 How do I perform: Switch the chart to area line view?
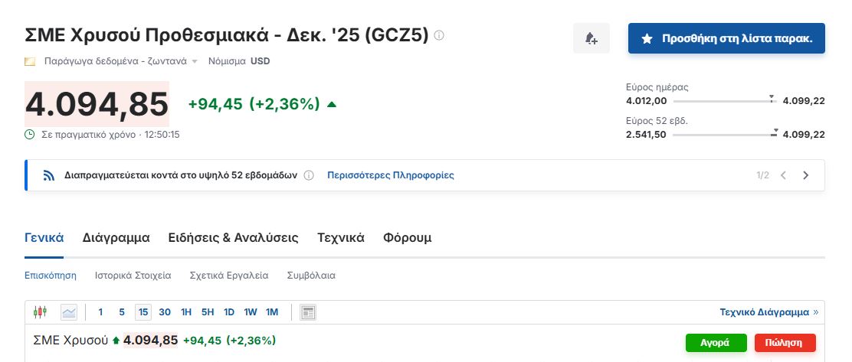click(x=69, y=311)
